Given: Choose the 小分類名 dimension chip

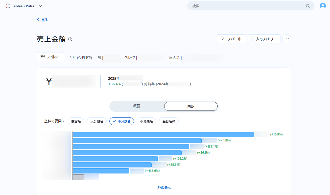Looking at the screenshot, I should pyautogui.click(x=146, y=121).
